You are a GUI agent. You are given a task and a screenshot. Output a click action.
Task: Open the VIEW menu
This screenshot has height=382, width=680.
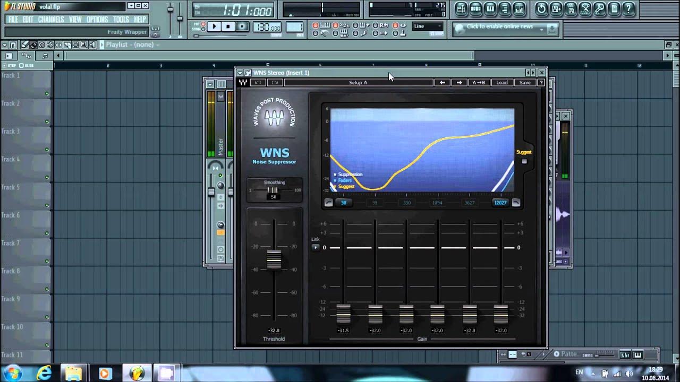[x=75, y=20]
